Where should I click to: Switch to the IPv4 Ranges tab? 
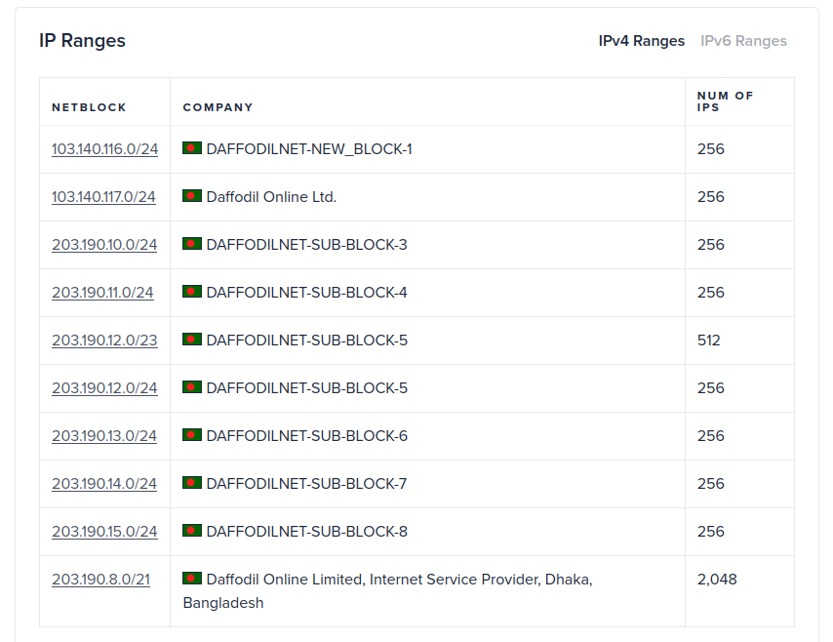(x=642, y=41)
